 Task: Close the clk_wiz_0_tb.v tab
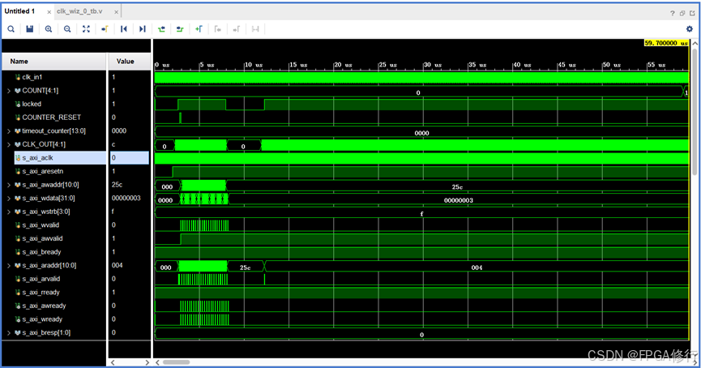116,12
